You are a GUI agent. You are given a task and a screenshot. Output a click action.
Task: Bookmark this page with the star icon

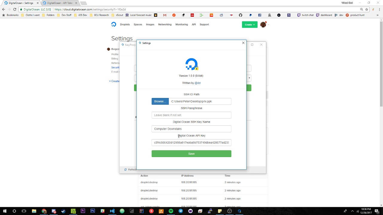(367, 9)
